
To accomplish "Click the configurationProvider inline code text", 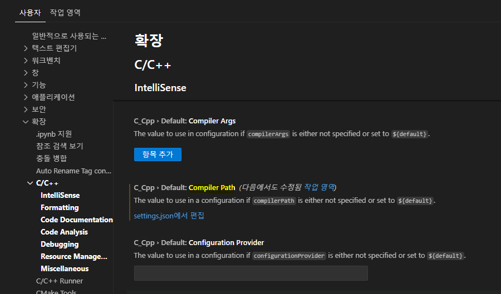I will pyautogui.click(x=289, y=256).
